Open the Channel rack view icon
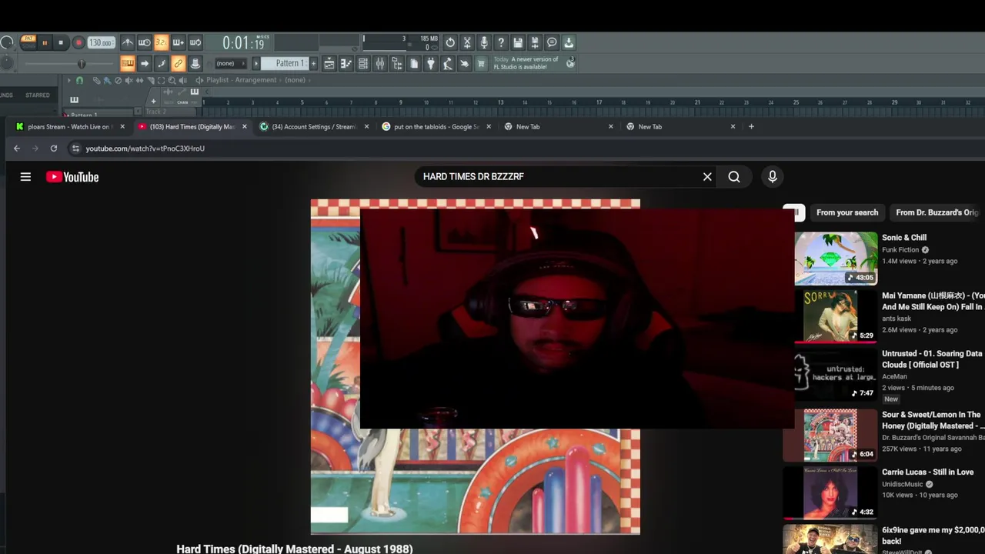This screenshot has height=554, width=985. point(363,64)
